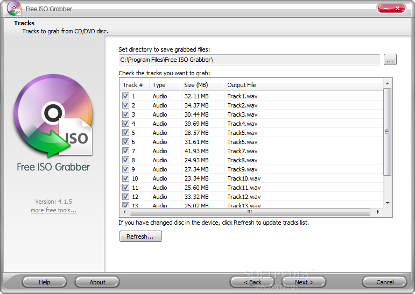This screenshot has width=415, height=294.
Task: Click the 23.34 MB size cell
Action: (x=196, y=178)
